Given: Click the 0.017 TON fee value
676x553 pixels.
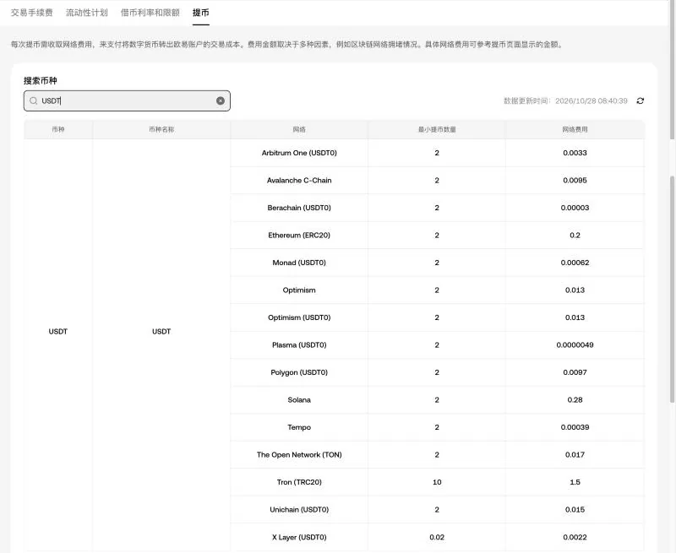Looking at the screenshot, I should click(575, 455).
